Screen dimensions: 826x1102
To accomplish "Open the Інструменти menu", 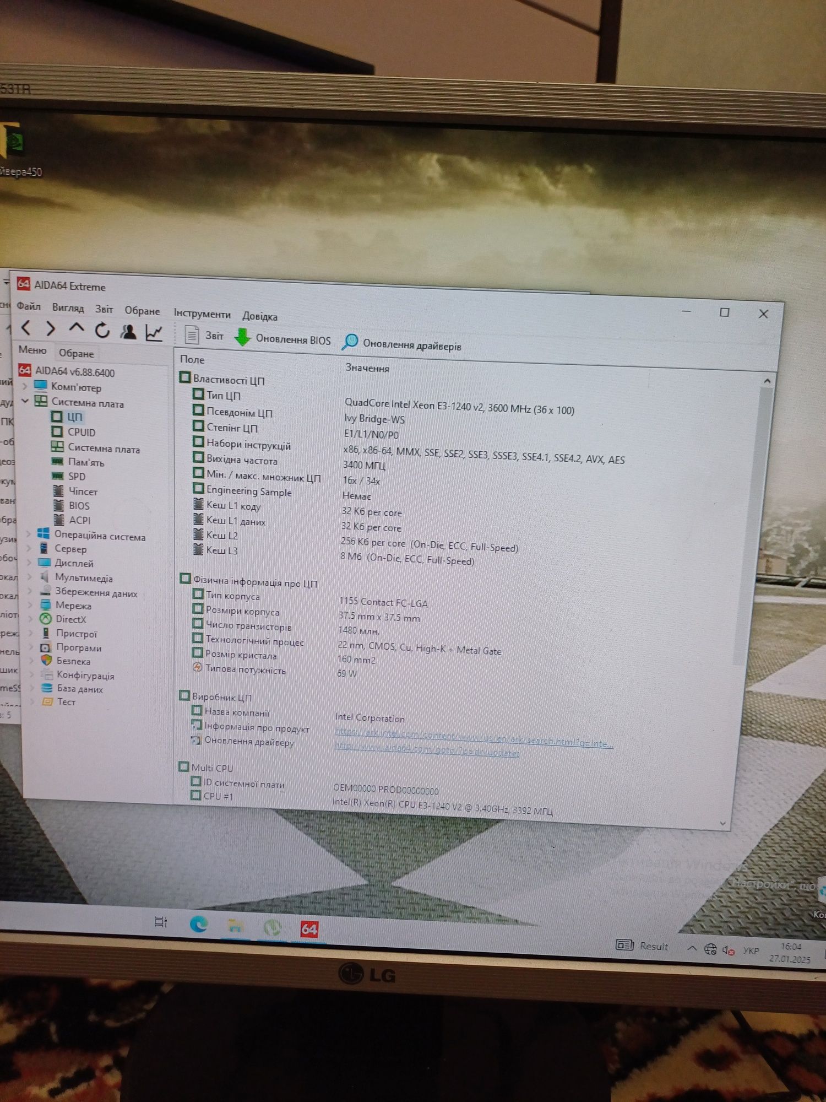I will 202,313.
